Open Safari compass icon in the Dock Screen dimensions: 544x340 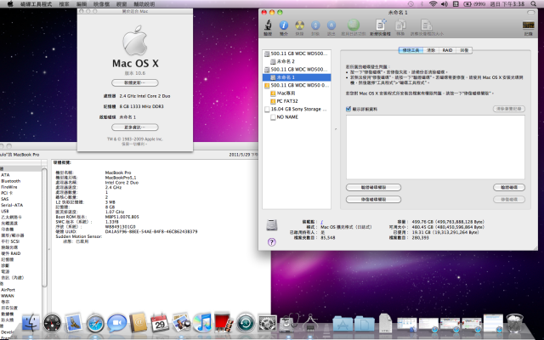(95, 323)
